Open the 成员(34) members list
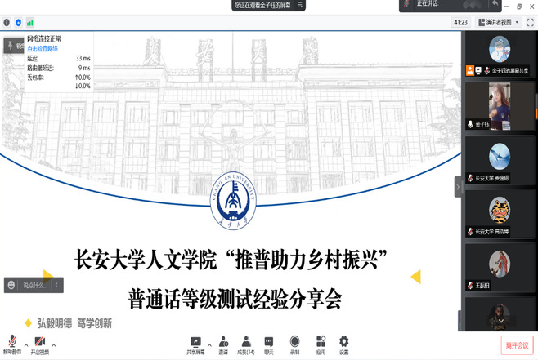Image resolution: width=538 pixels, height=360 pixels. click(x=245, y=343)
